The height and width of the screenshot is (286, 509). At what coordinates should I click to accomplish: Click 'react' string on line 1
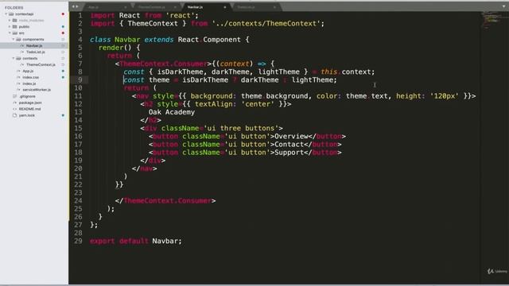[181, 15]
